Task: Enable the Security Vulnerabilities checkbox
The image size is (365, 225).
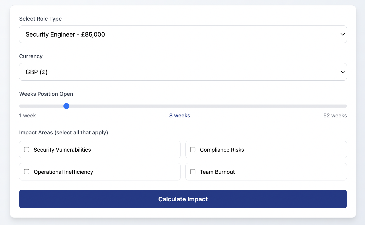Action: [26, 149]
